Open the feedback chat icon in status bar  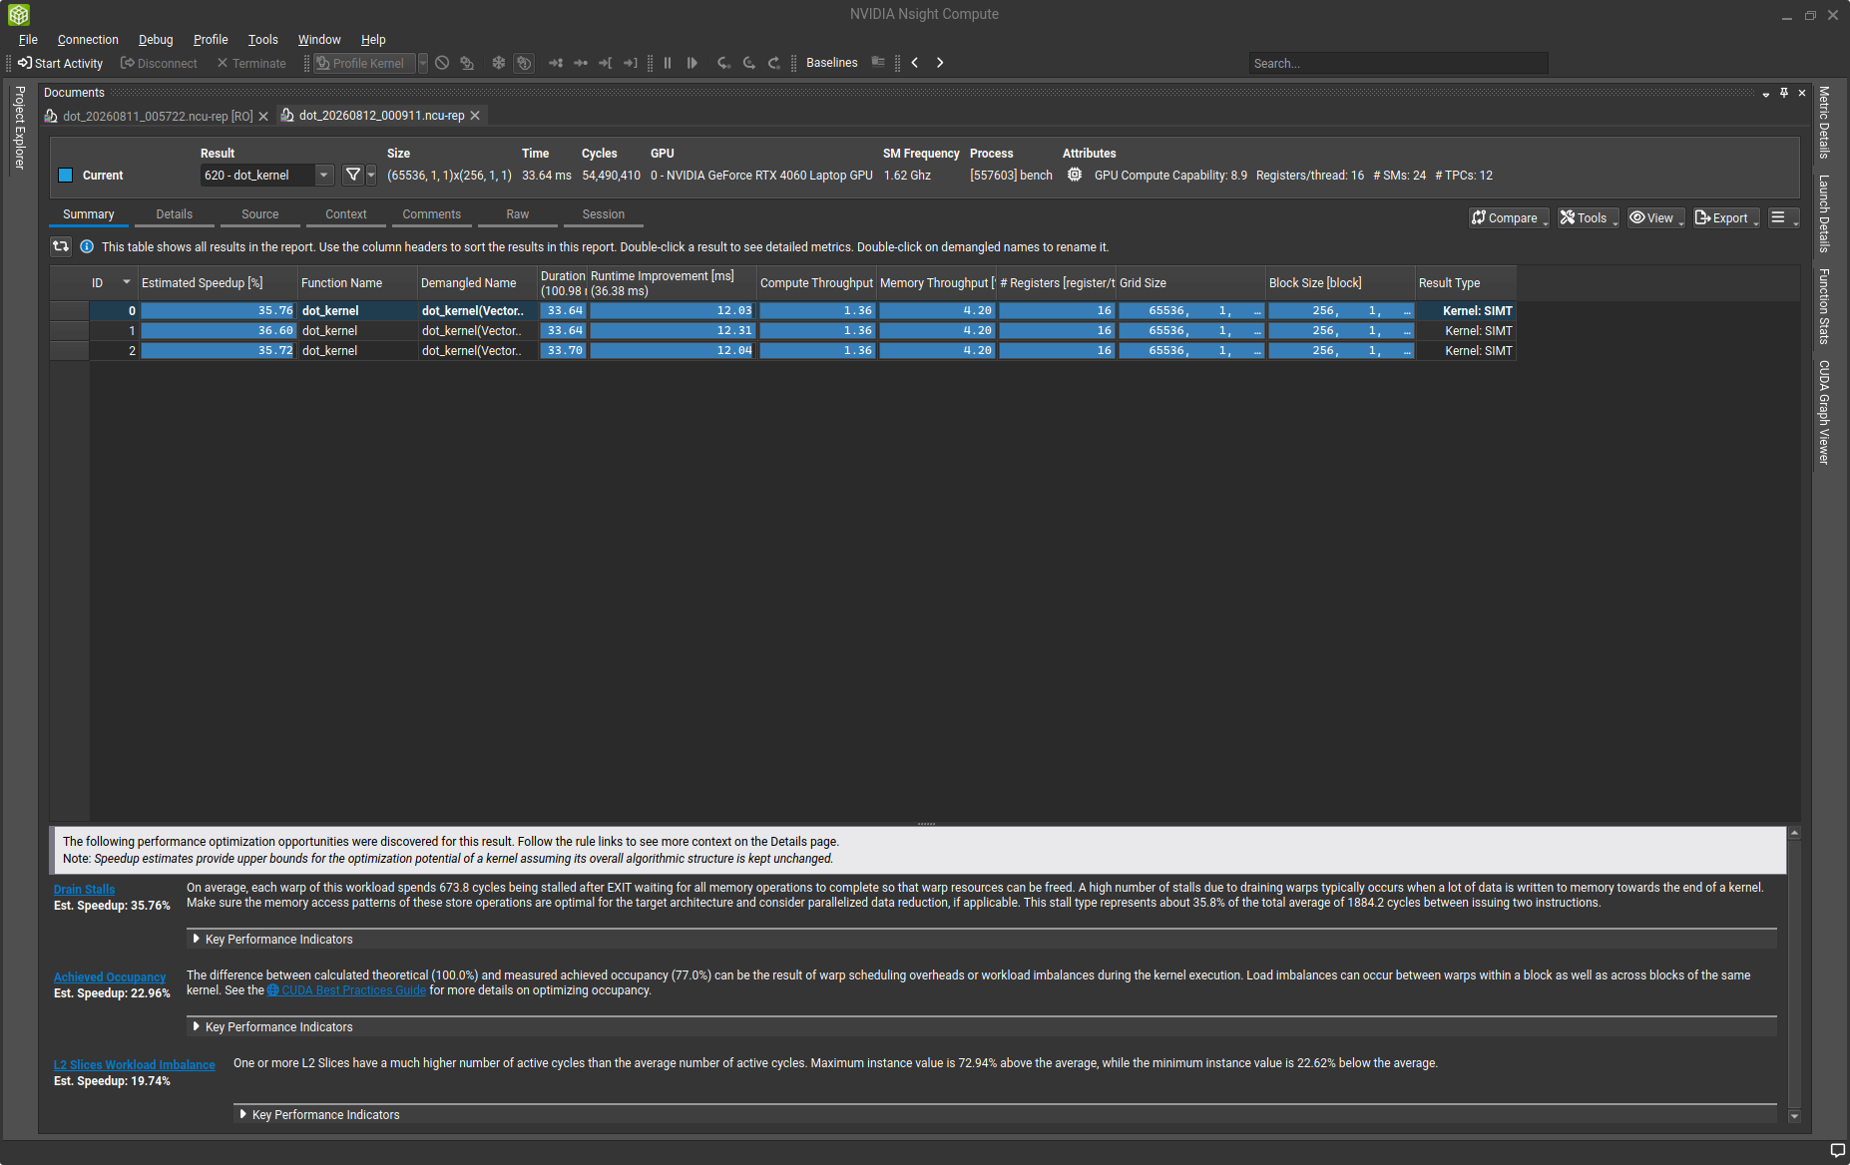coord(1838,1150)
